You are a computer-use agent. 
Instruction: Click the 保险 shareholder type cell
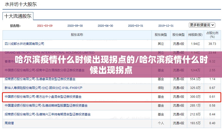161,88
